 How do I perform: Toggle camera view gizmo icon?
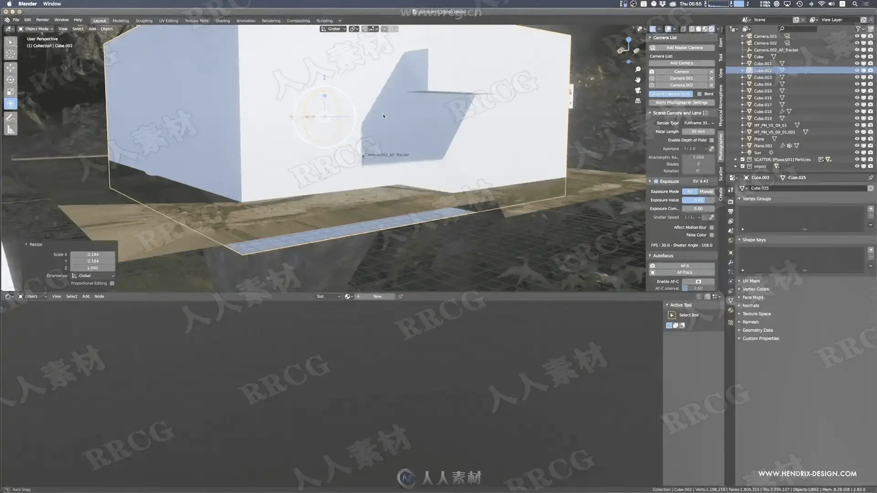point(638,90)
